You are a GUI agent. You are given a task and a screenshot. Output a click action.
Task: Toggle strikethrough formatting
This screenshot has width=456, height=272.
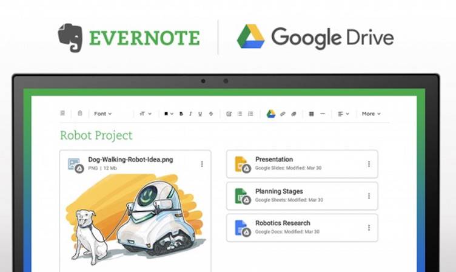click(x=211, y=114)
